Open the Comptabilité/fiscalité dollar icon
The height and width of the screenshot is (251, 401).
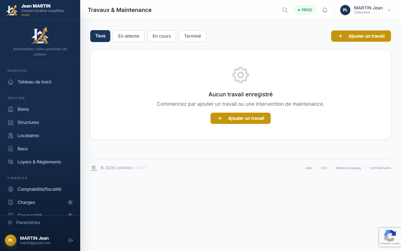(x=11, y=189)
